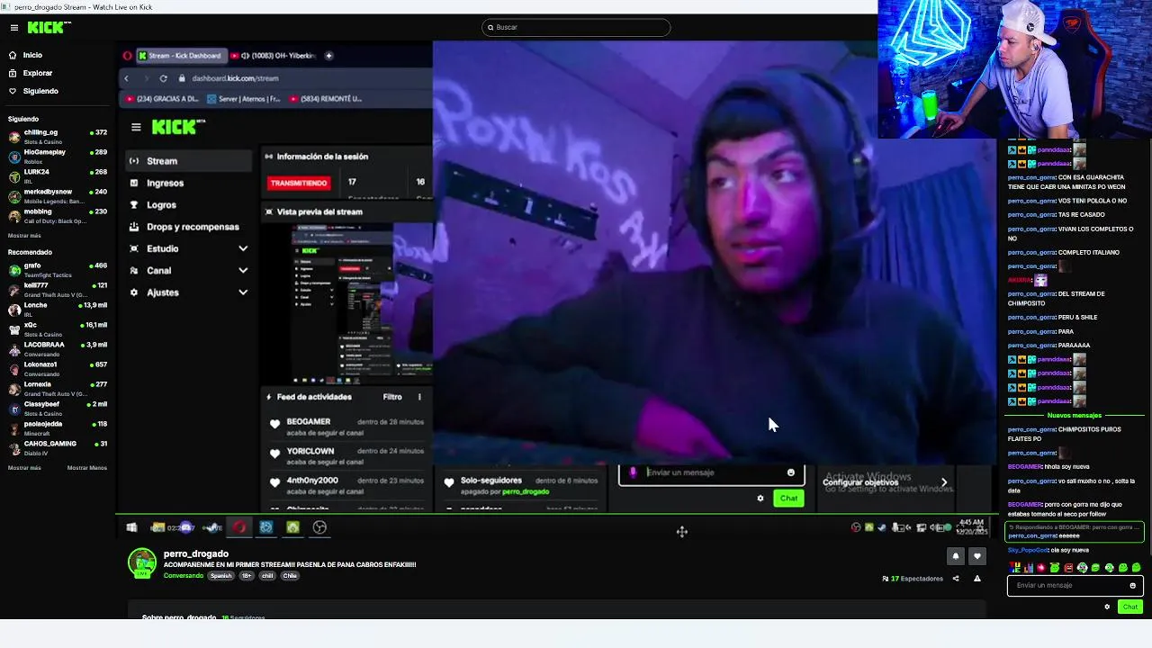
Task: Open grafo recommended channel
Action: 58,269
